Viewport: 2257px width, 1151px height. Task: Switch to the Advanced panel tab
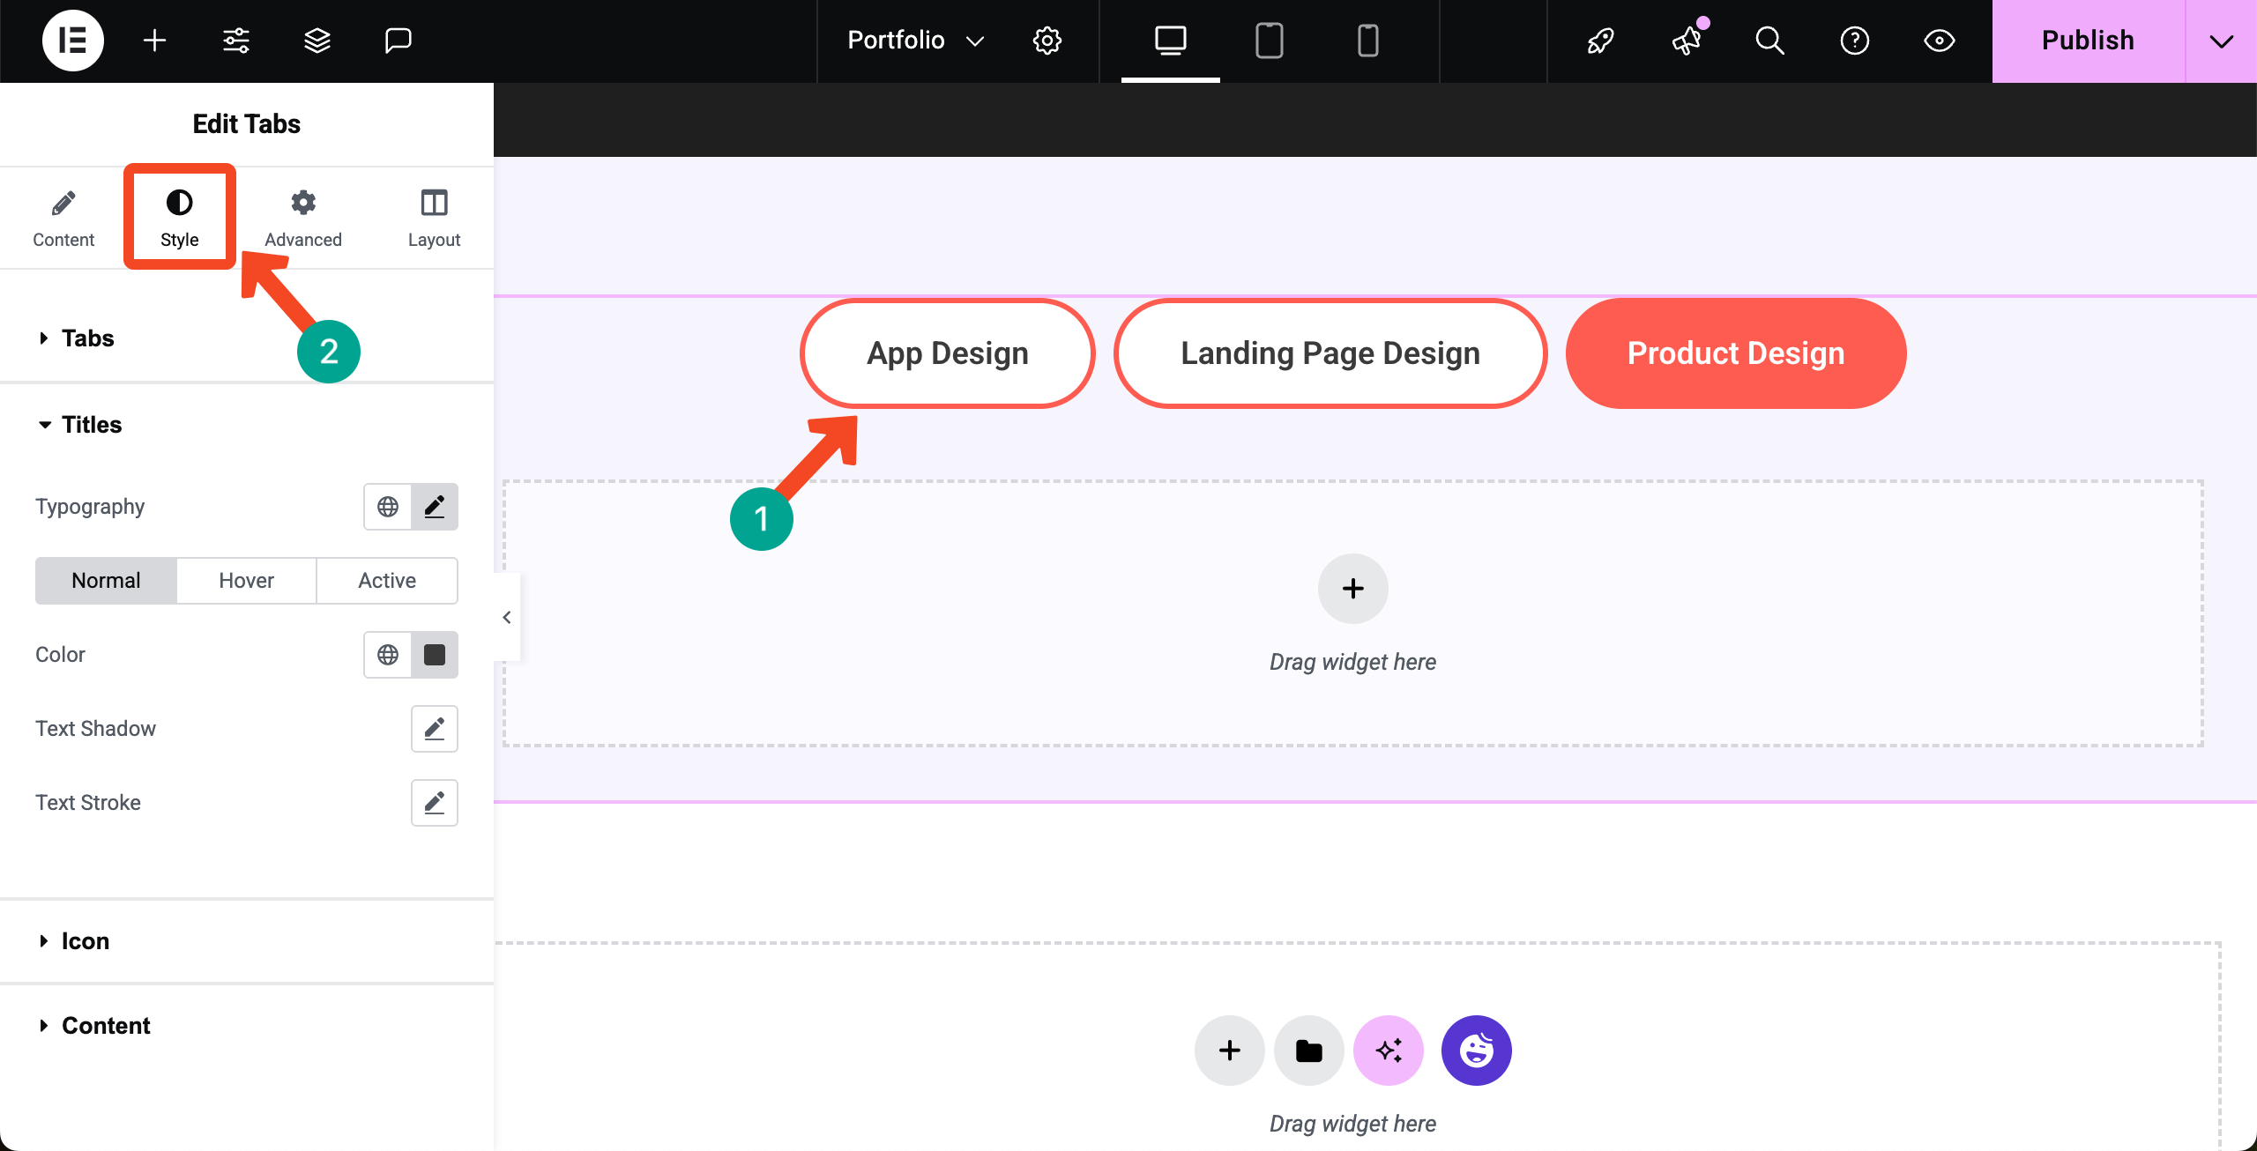(303, 219)
